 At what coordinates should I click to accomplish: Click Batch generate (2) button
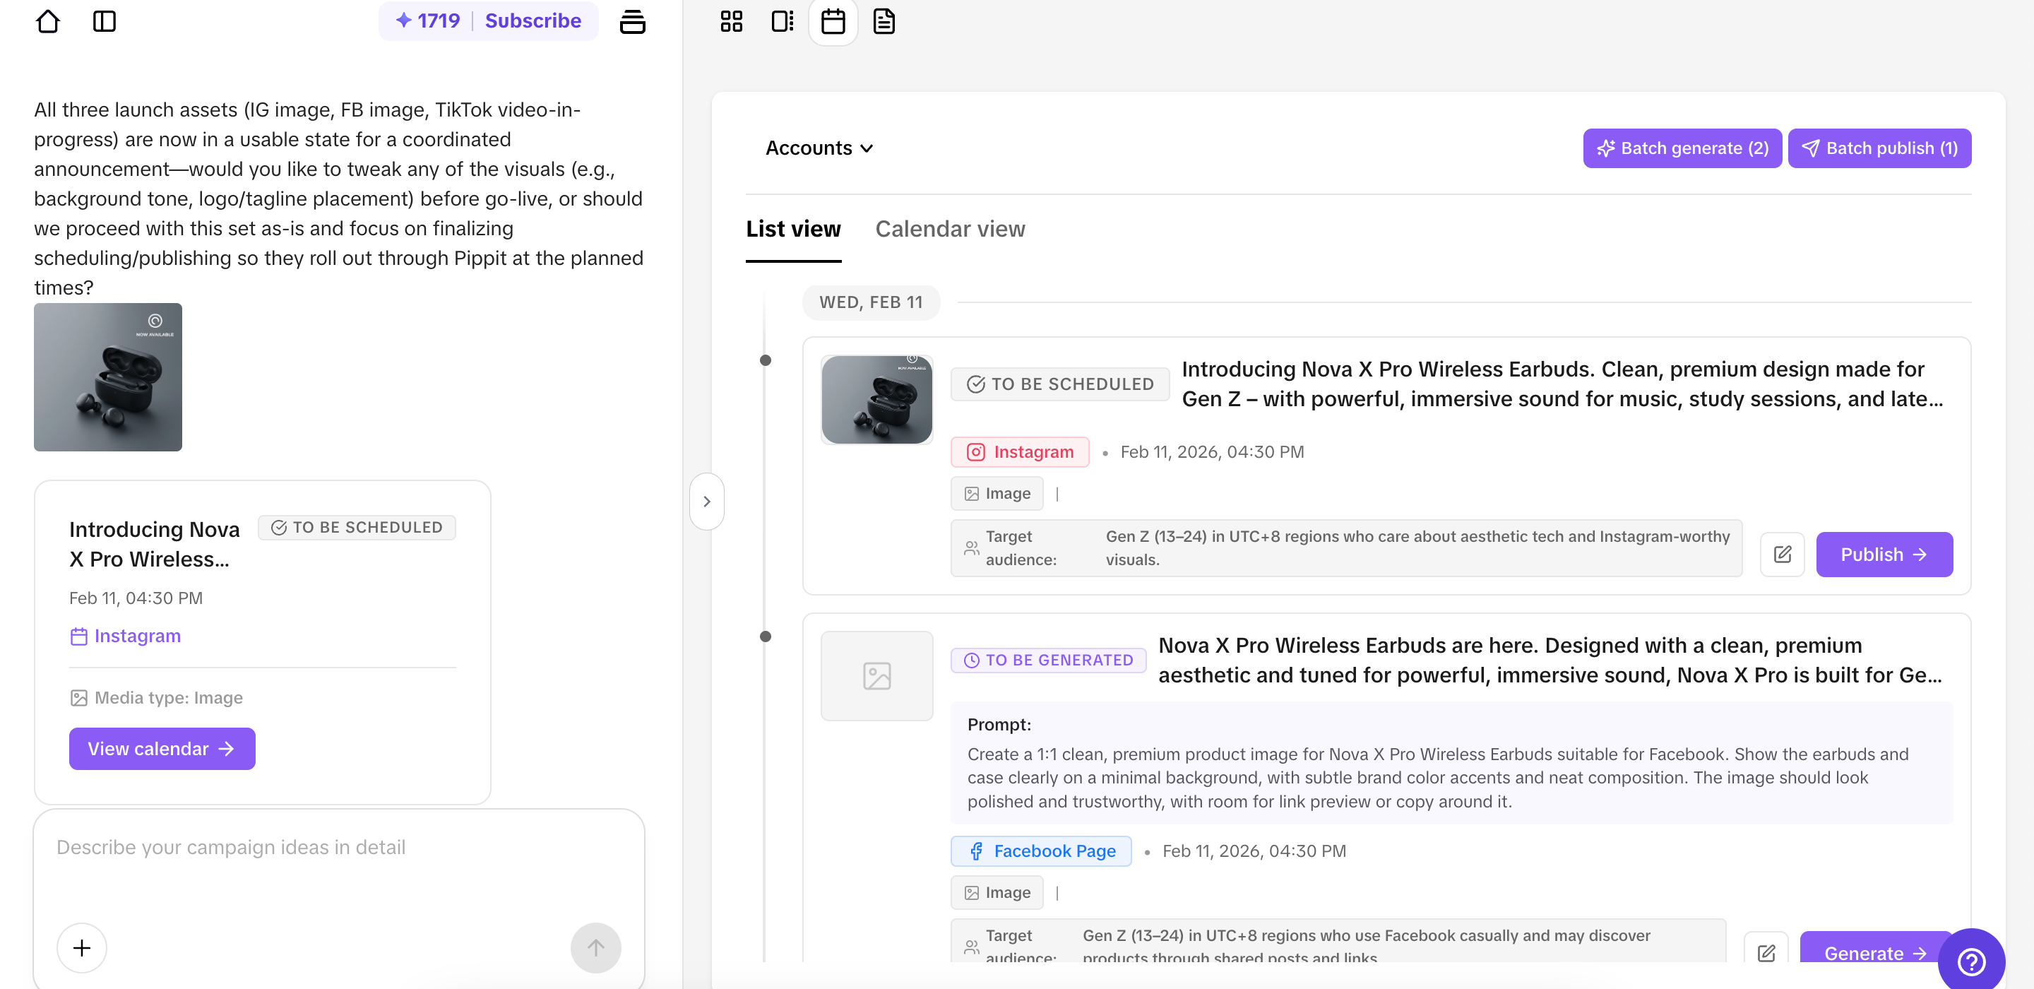click(1682, 148)
